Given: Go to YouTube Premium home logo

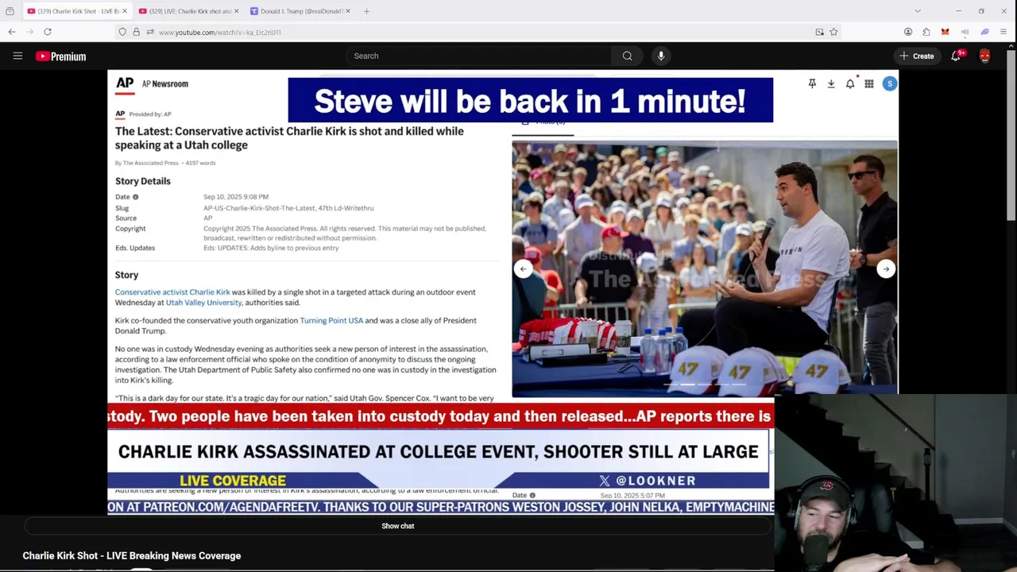Looking at the screenshot, I should click(x=60, y=56).
